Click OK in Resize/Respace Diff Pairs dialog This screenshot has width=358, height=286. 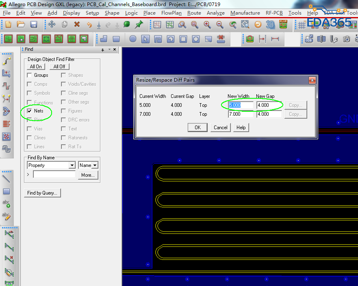197,128
